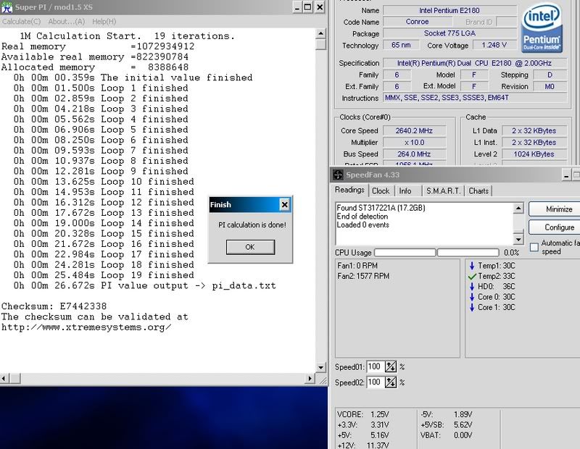580x449 pixels.
Task: Click the Code Name value Conroe
Action: coord(418,22)
